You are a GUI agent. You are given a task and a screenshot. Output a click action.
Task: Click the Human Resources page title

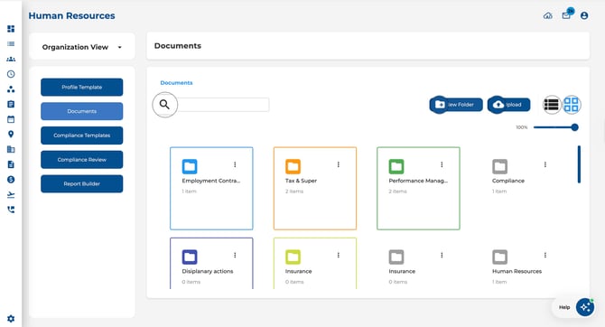pyautogui.click(x=71, y=16)
